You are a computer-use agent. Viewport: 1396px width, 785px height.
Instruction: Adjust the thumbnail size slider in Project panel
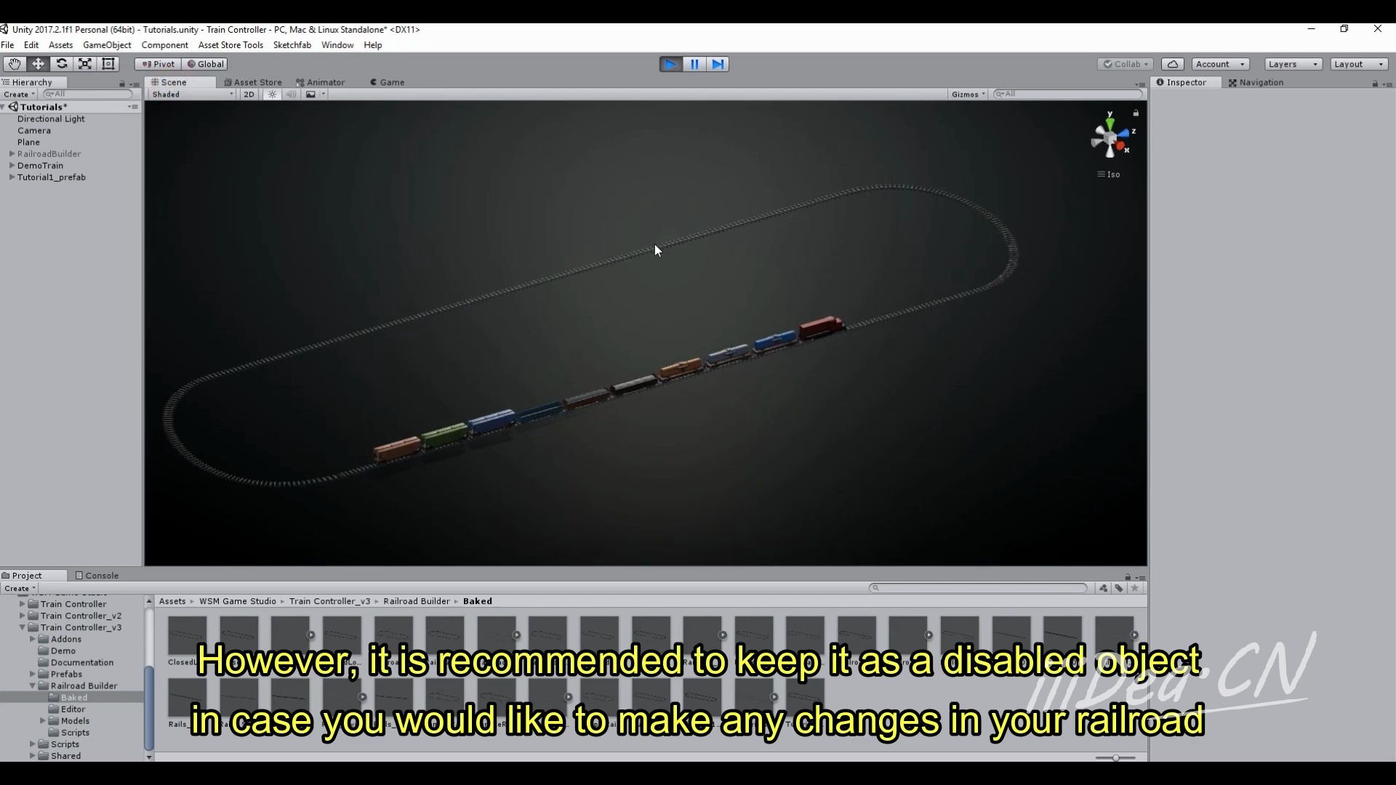click(1115, 757)
